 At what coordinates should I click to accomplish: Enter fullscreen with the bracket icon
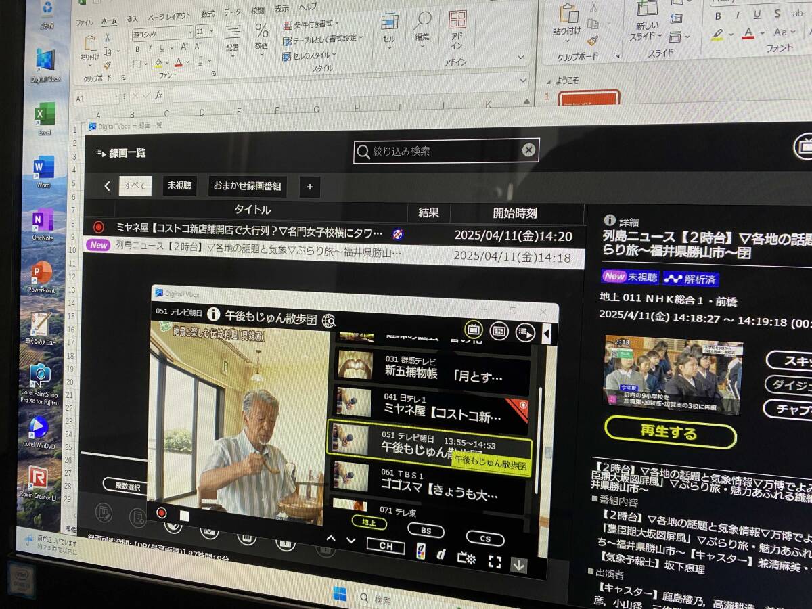(x=495, y=560)
